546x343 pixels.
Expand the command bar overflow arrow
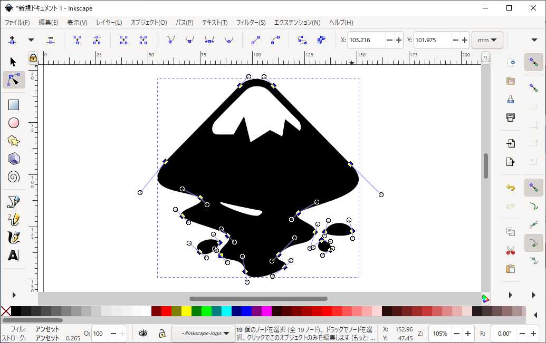point(511,295)
